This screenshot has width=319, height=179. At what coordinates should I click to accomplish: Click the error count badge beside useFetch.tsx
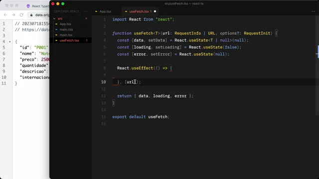pyautogui.click(x=87, y=40)
